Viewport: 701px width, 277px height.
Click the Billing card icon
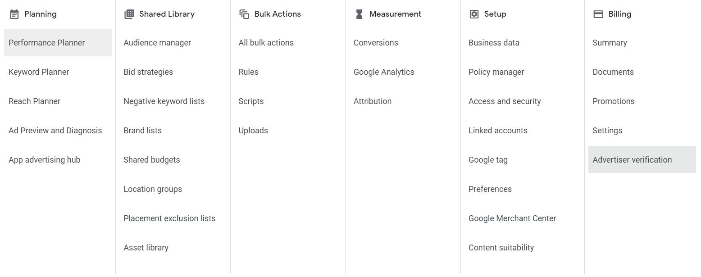(597, 14)
